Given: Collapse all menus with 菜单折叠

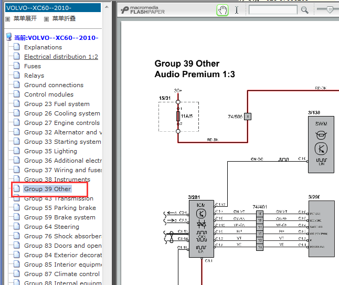Looking at the screenshot, I should pos(64,18).
